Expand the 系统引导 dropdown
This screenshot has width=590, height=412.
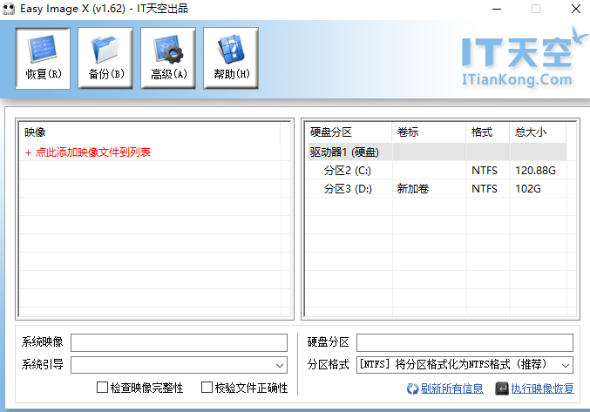coord(279,365)
